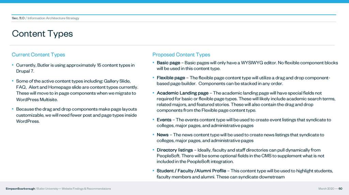Screen dimensions: 349x195
Task: Click the 'Sec. 11.0' section number
Action: (x=18, y=18)
